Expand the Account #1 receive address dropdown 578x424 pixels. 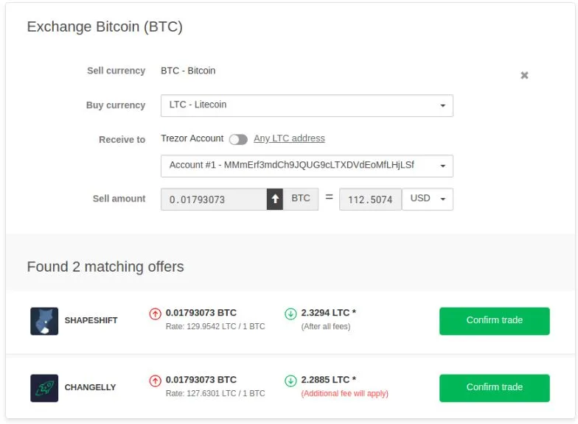point(307,166)
